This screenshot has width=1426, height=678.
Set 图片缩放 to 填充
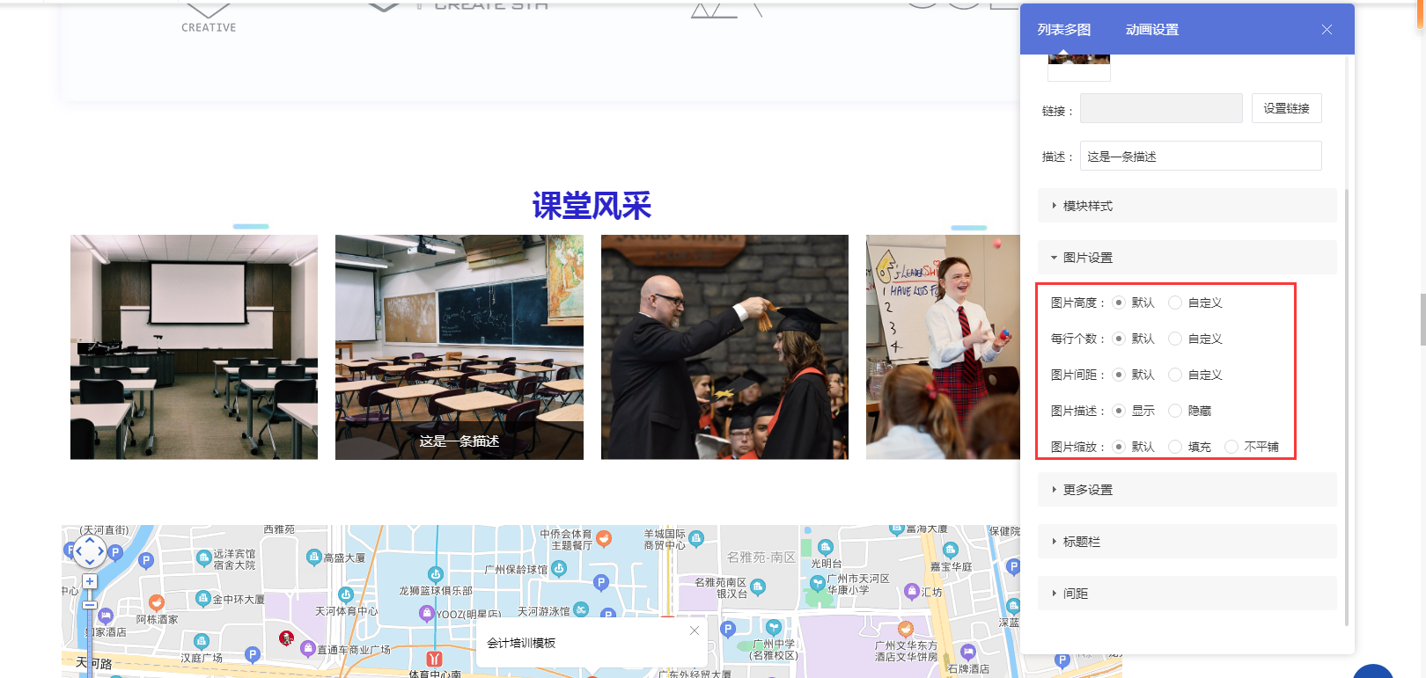(x=1175, y=447)
